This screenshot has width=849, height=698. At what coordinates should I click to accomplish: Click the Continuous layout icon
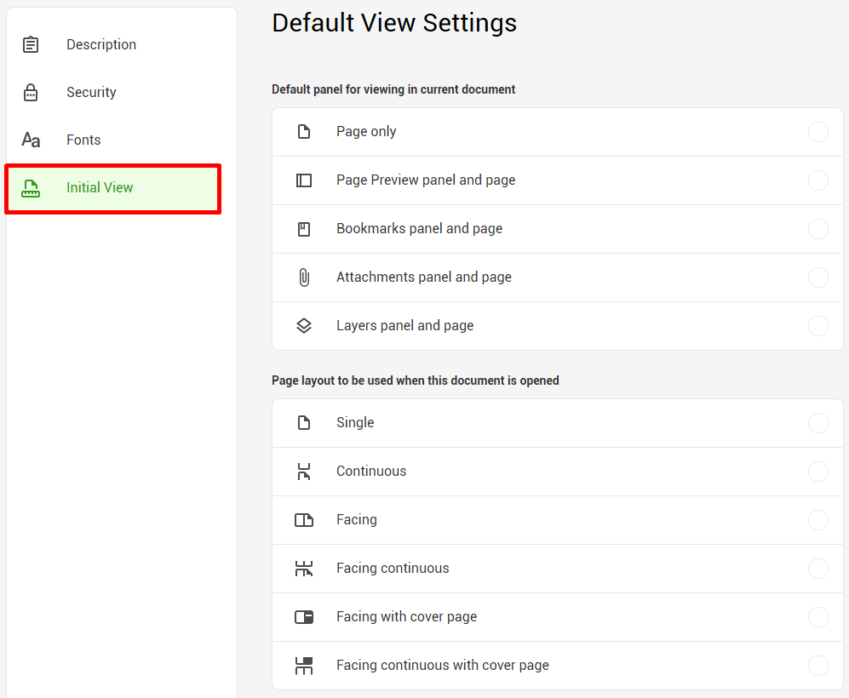[x=304, y=472]
